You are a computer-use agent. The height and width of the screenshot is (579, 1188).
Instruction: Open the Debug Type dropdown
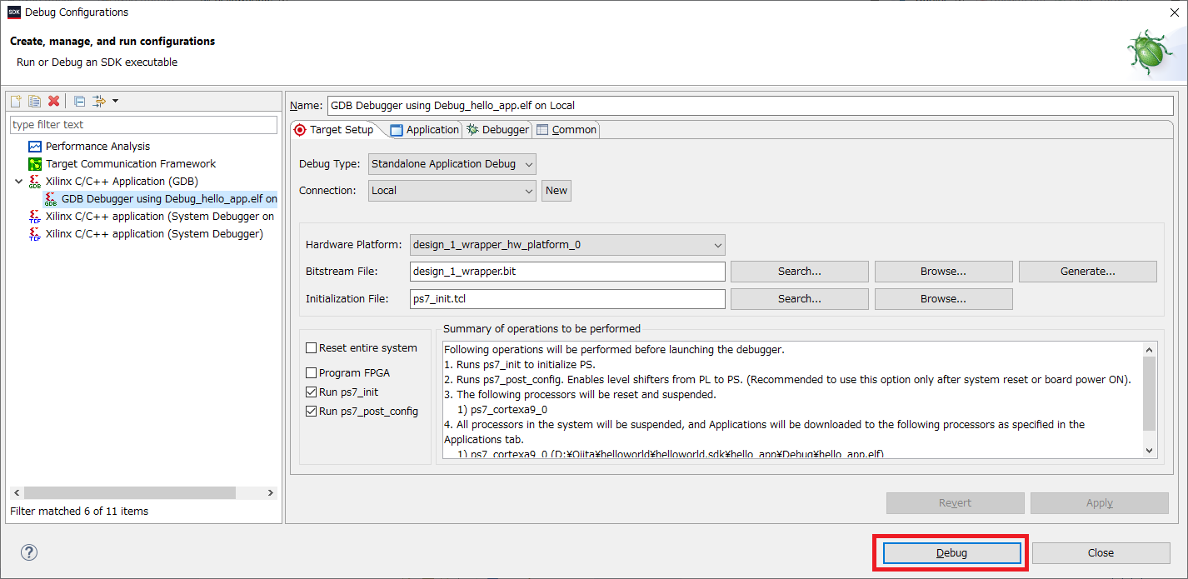[452, 164]
